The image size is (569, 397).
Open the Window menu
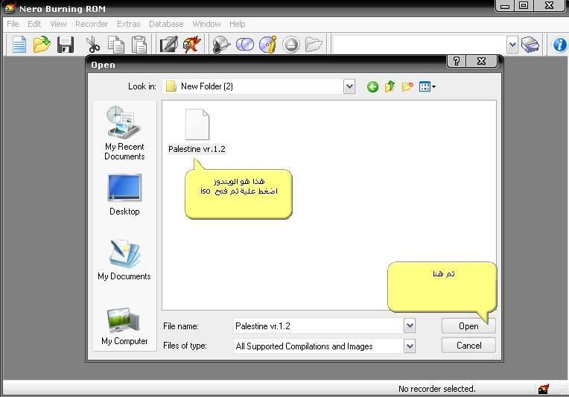tap(206, 24)
